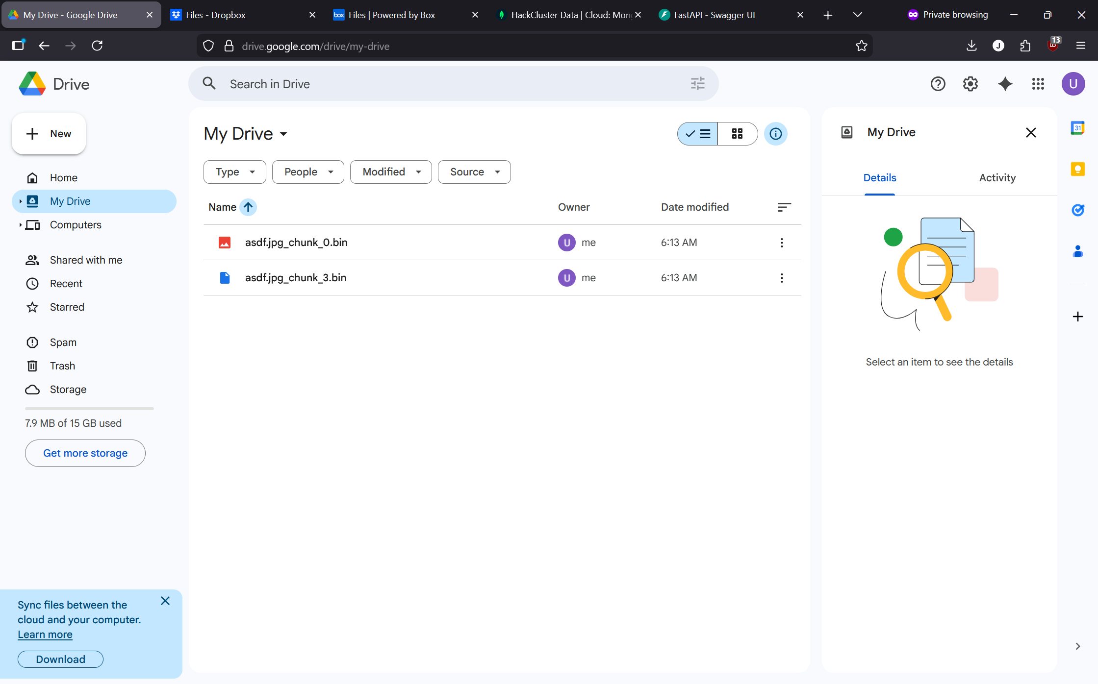Click the Get more storage button
Screen dimensions: 1098x684
point(85,453)
